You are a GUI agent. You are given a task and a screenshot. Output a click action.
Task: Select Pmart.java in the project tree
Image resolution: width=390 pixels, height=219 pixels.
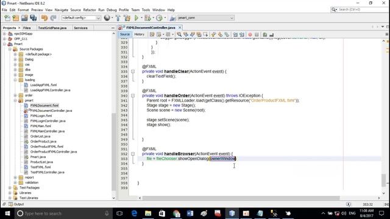(x=38, y=157)
